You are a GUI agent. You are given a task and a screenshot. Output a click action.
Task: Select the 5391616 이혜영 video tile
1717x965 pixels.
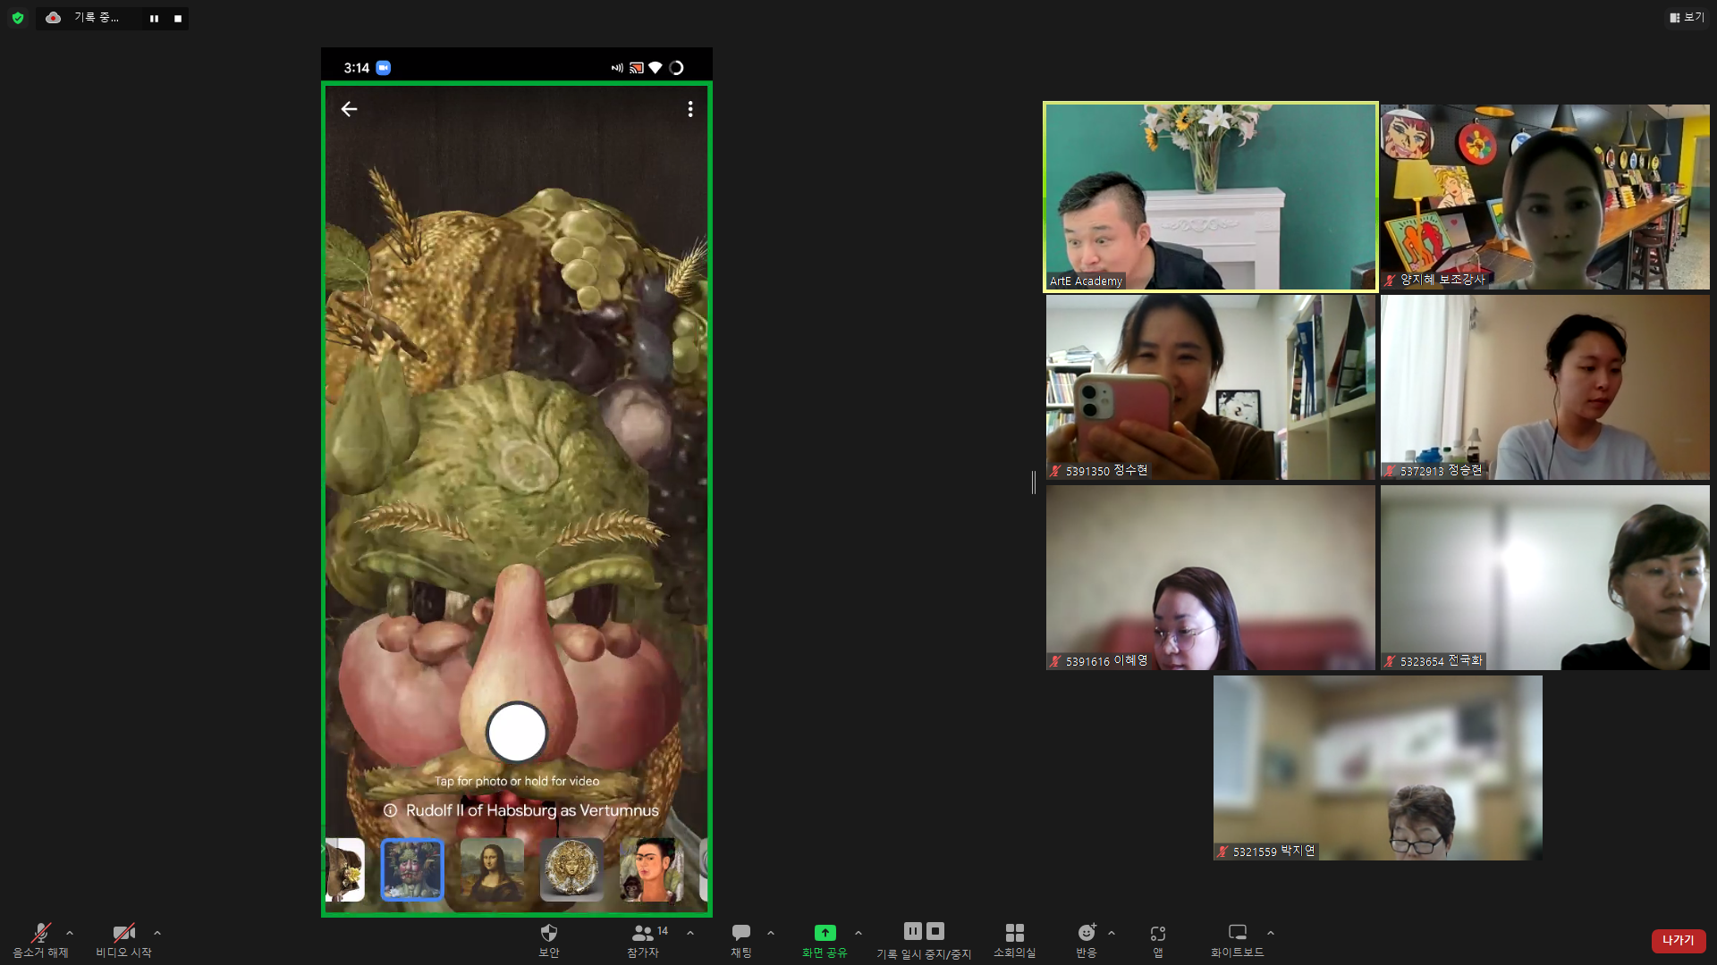click(x=1211, y=577)
